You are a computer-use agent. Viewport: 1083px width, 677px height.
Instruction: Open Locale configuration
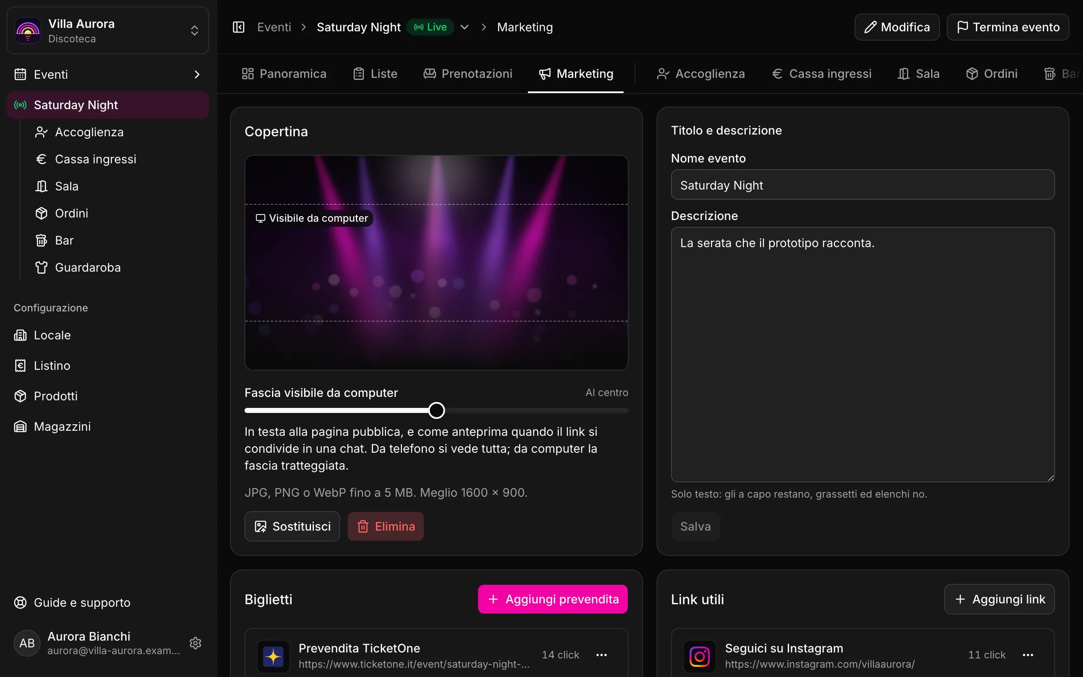pyautogui.click(x=108, y=335)
